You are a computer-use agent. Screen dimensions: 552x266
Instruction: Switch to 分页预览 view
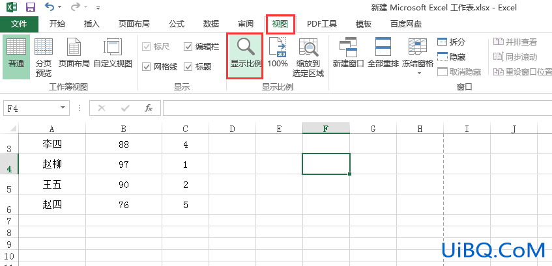pos(44,57)
